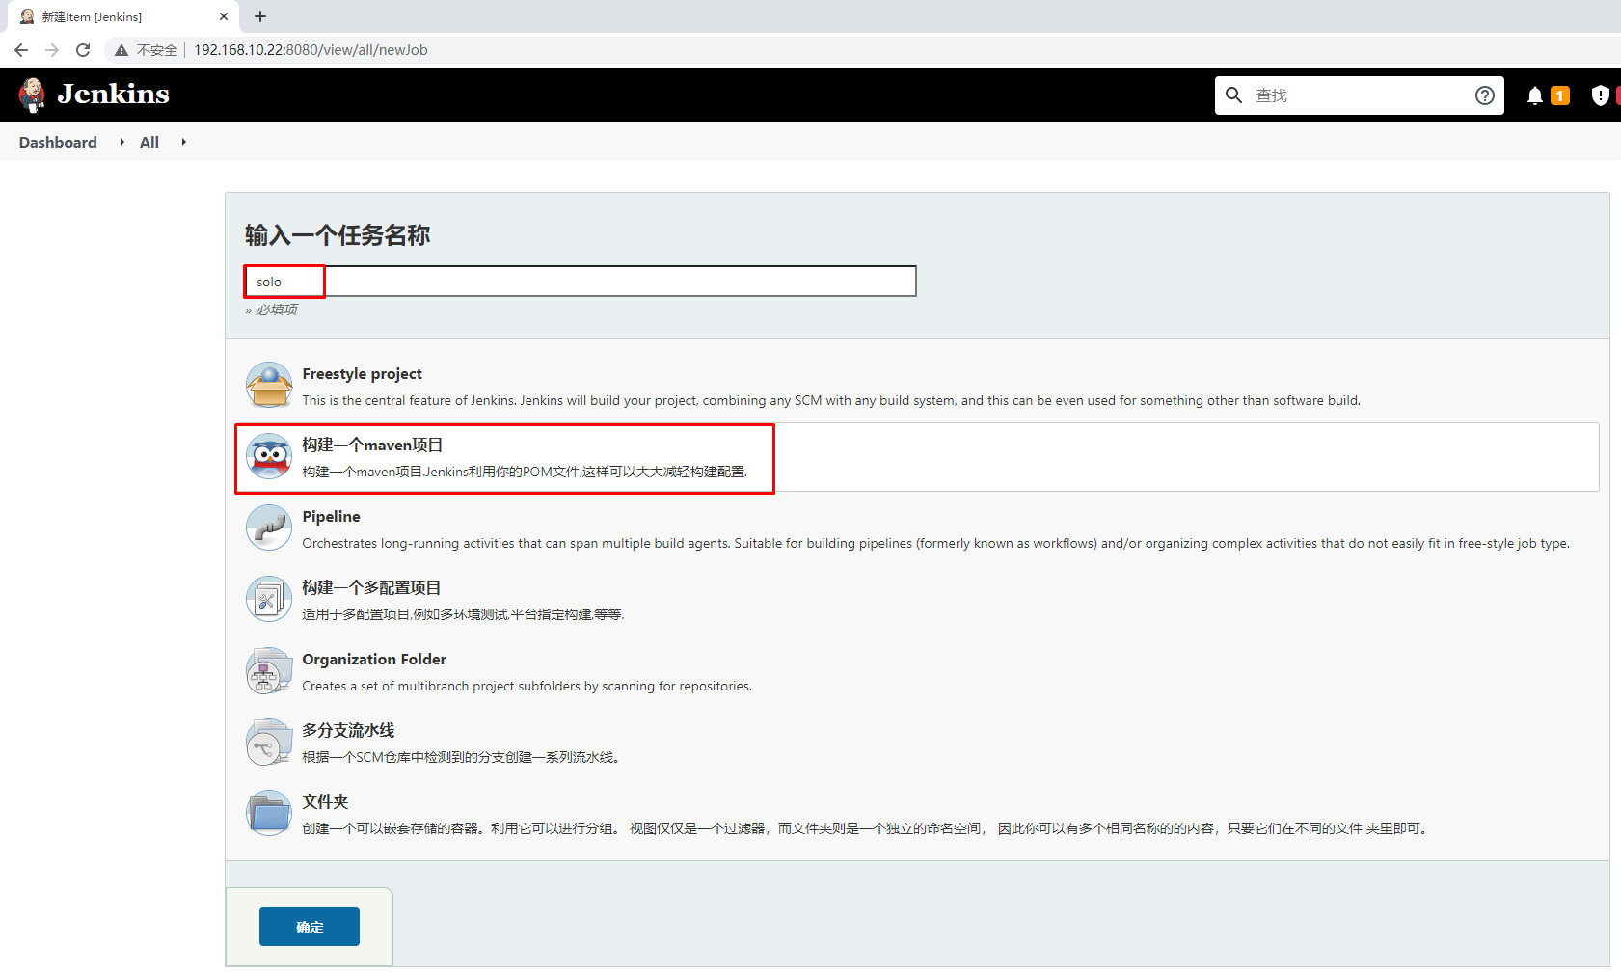Open the notifications bell icon

(1534, 95)
